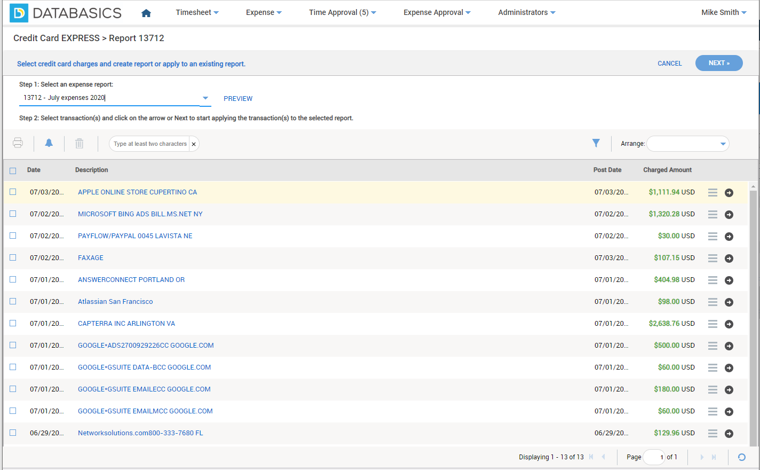Apply ANSWERCONNECT charge with arrow icon
Screen dimensions: 760x470
point(729,280)
